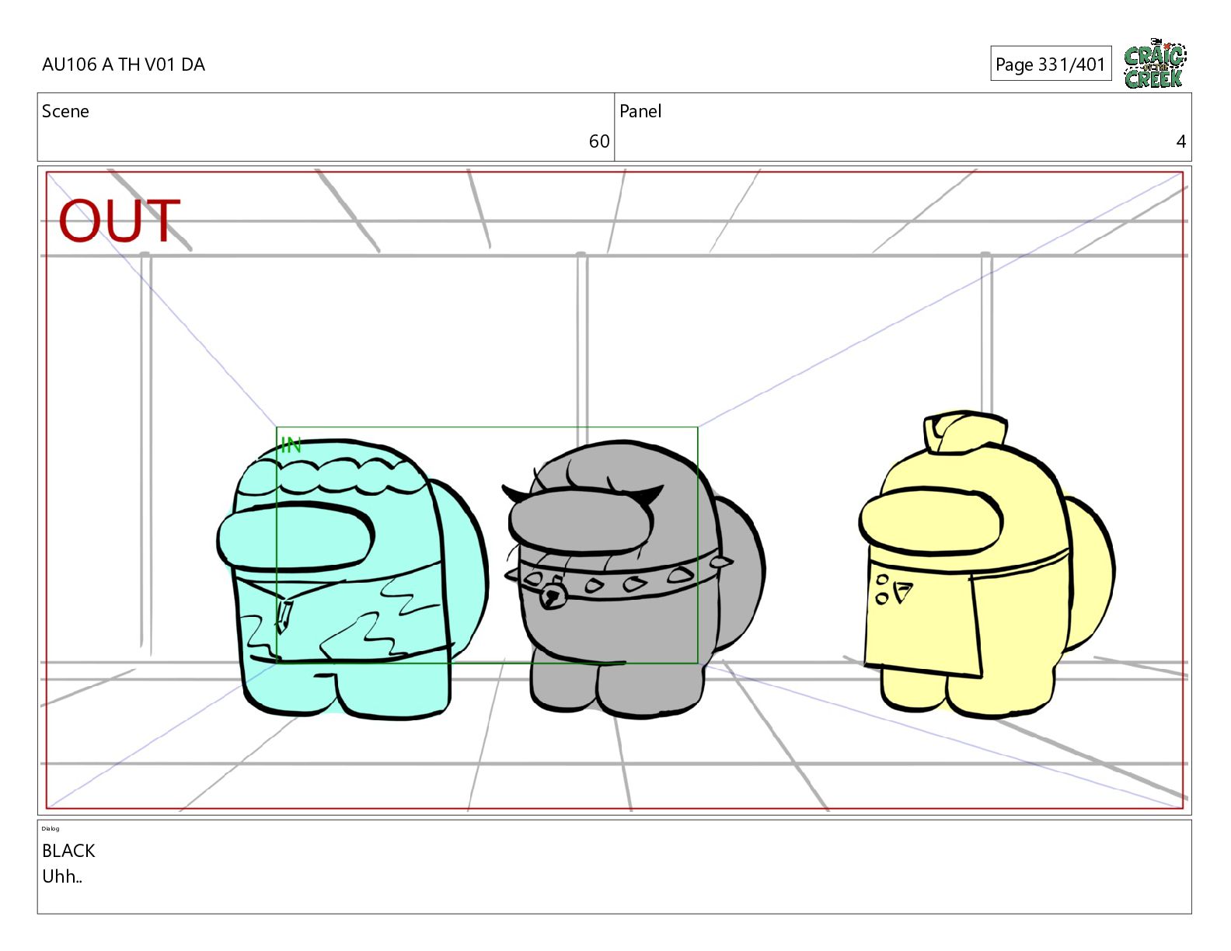
Task: Click the "Uhh.." dialog line
Action: [x=62, y=876]
